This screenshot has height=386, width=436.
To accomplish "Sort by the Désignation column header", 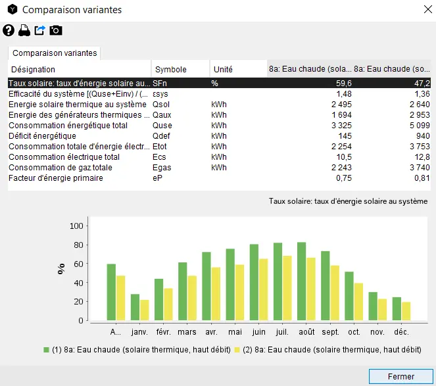I will click(79, 69).
